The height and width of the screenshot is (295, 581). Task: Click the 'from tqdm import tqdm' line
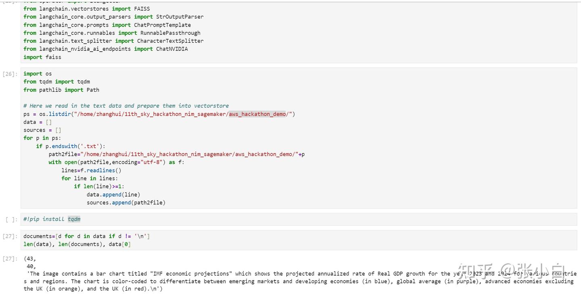pos(56,82)
